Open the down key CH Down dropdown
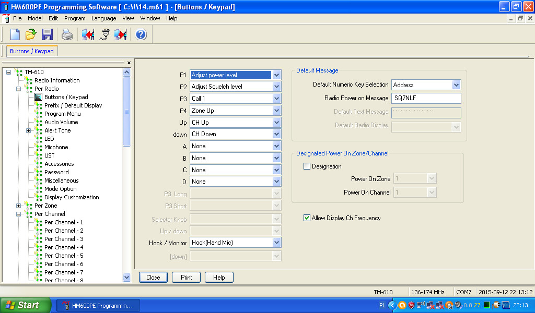535x313 pixels. 277,134
